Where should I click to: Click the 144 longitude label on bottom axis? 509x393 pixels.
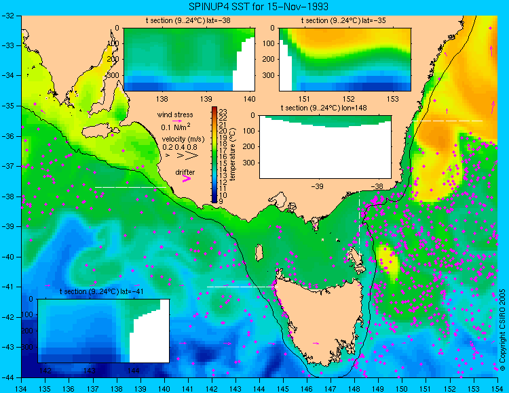(259, 389)
